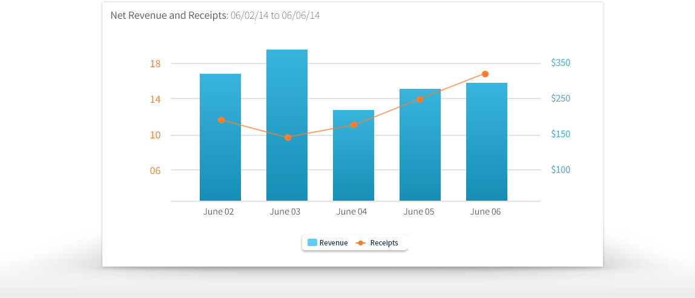The height and width of the screenshot is (298, 695).
Task: Click the June 03 receipts data point
Action: tap(288, 137)
